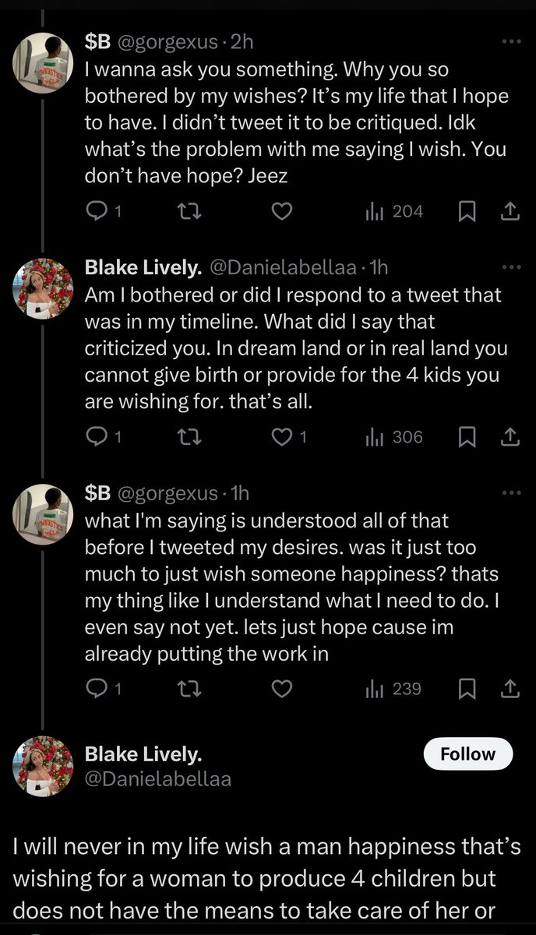Follow Blake Lively's account

pyautogui.click(x=467, y=753)
